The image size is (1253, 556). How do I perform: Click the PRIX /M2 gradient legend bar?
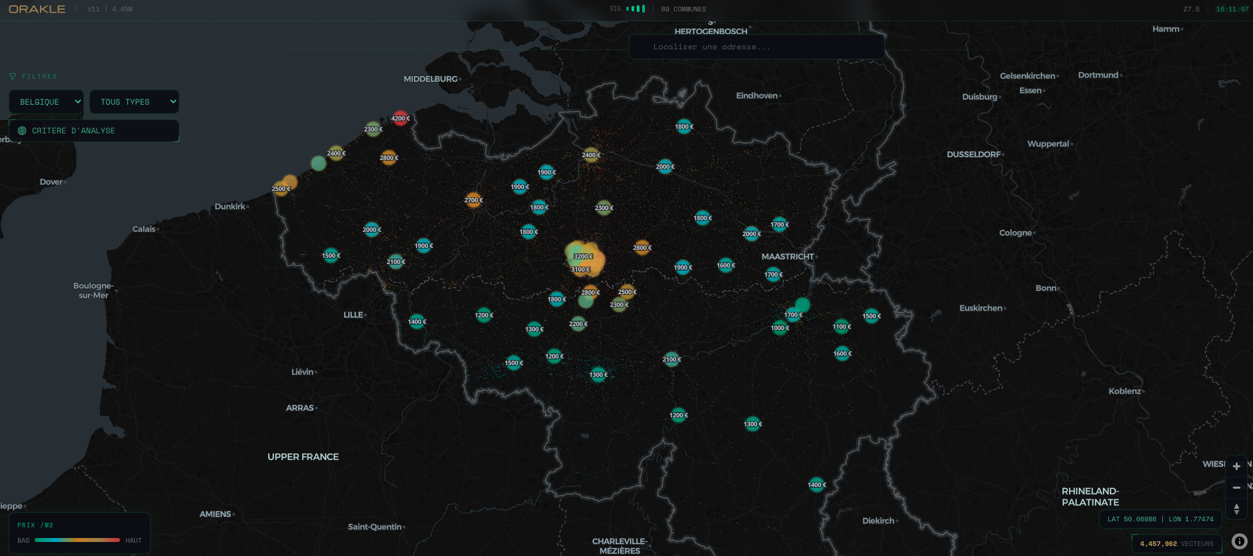click(x=77, y=540)
